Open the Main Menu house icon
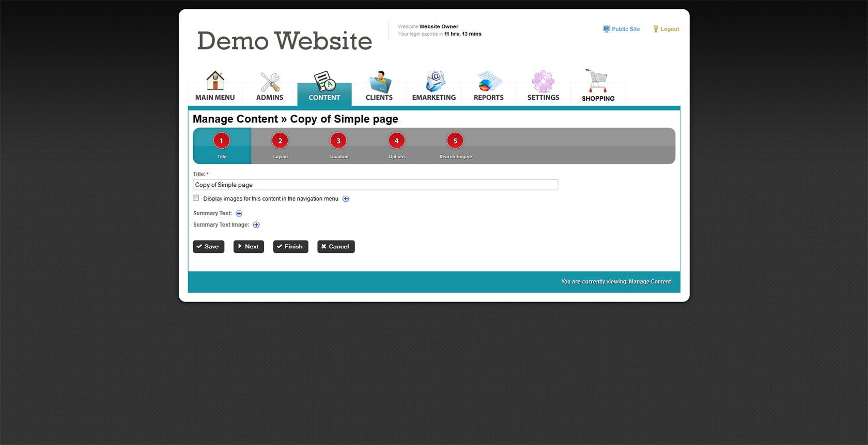Screen dimensions: 868x445 click(x=215, y=81)
